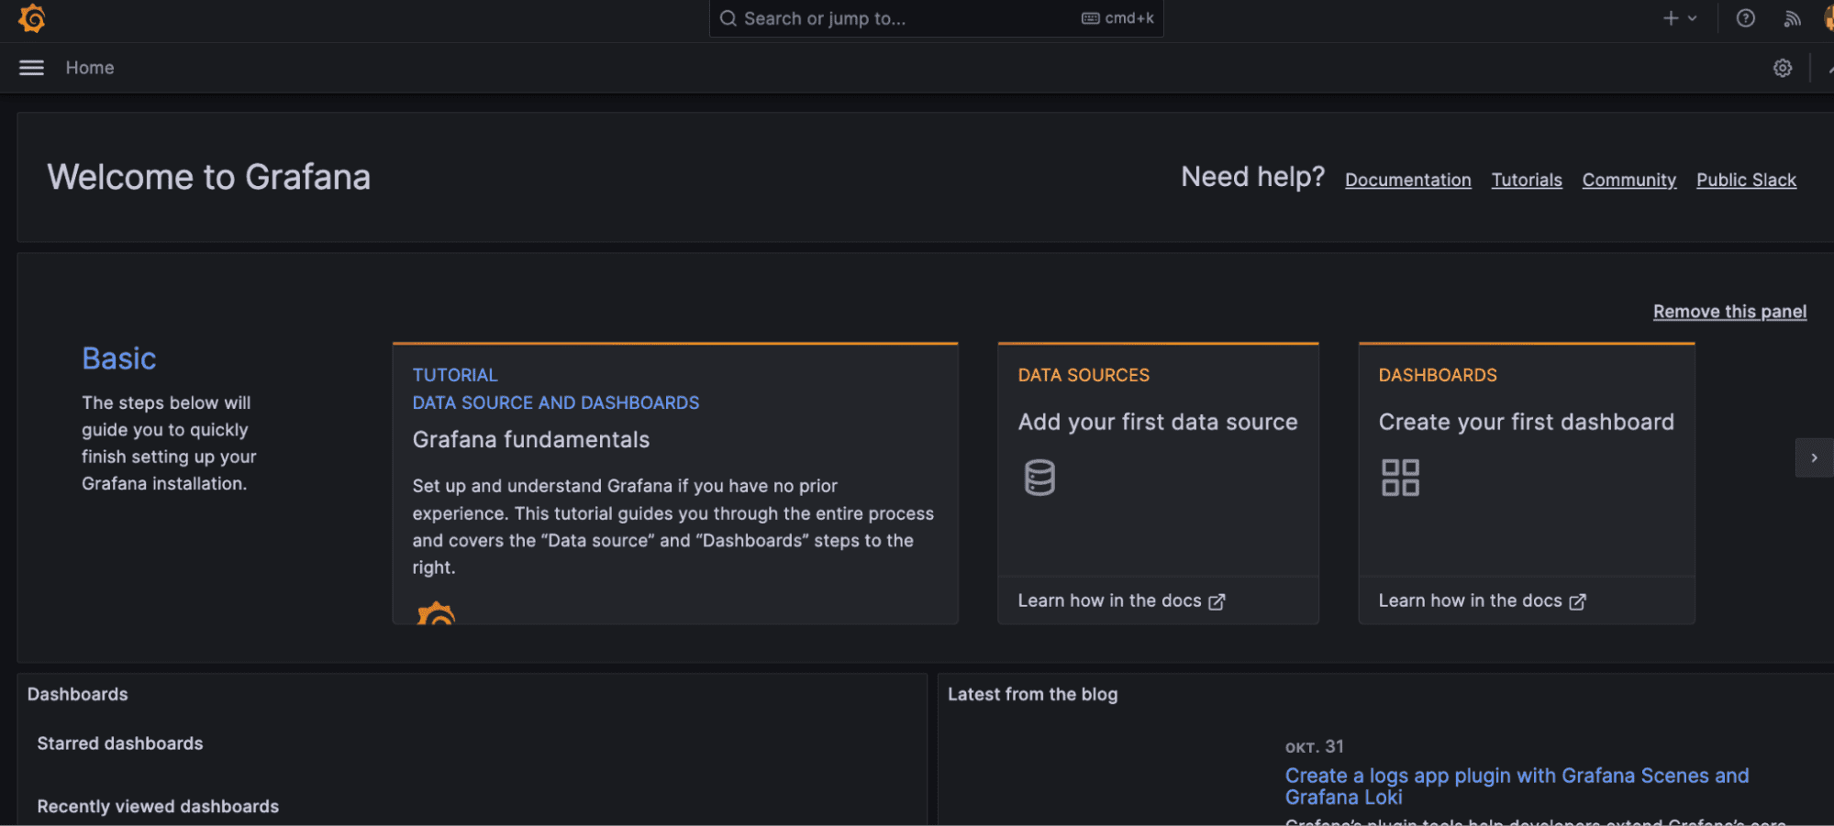Image resolution: width=1834 pixels, height=826 pixels.
Task: Open the news feed icon
Action: [1791, 18]
